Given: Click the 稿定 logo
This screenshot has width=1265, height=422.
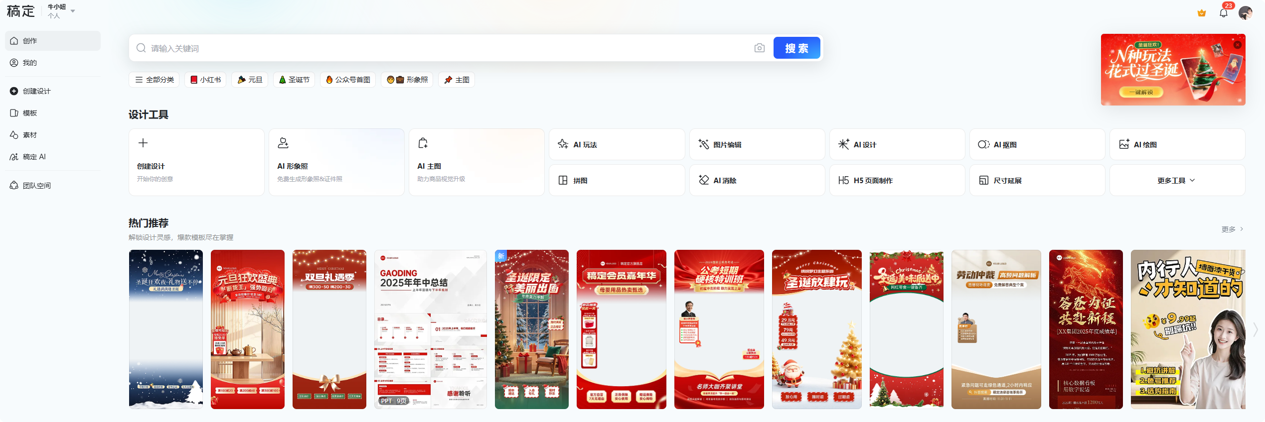Looking at the screenshot, I should tap(20, 11).
